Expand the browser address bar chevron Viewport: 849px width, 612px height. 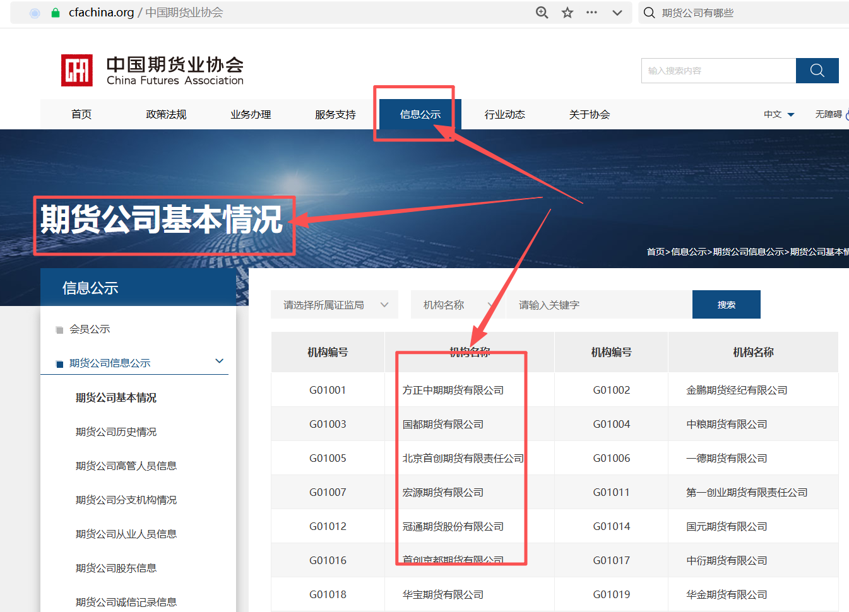pos(617,13)
